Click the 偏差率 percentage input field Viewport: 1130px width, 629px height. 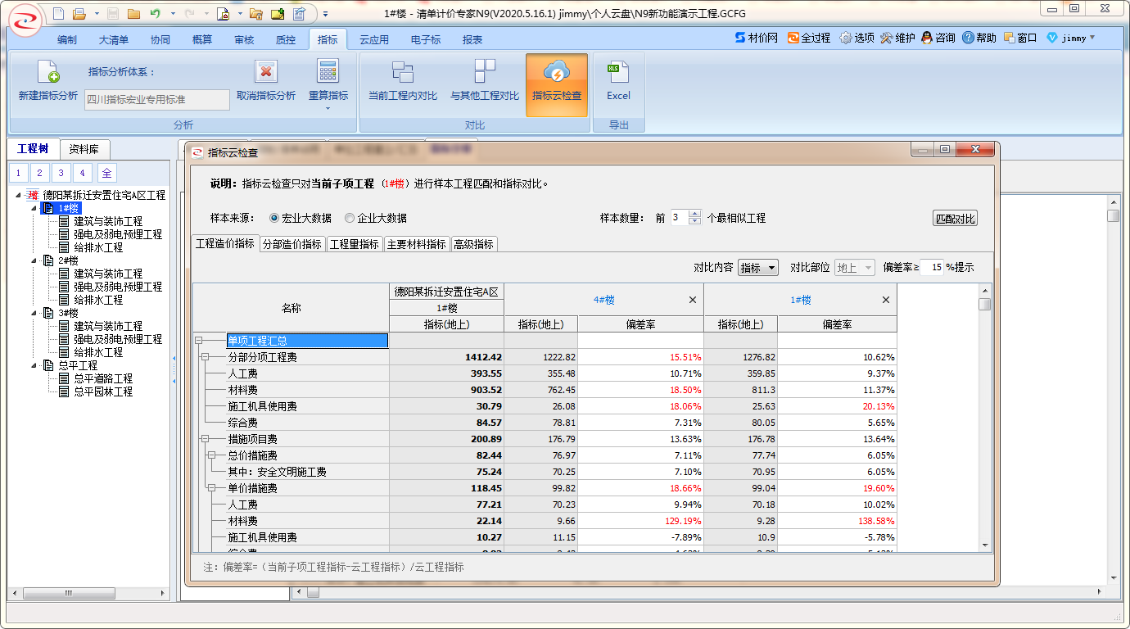(933, 267)
